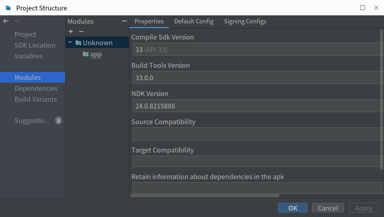Click the plus icon to add module
The width and height of the screenshot is (384, 217).
pos(71,31)
